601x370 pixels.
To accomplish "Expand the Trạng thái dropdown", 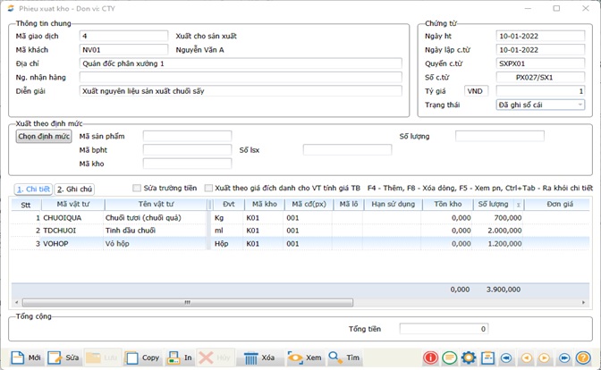I will point(580,105).
